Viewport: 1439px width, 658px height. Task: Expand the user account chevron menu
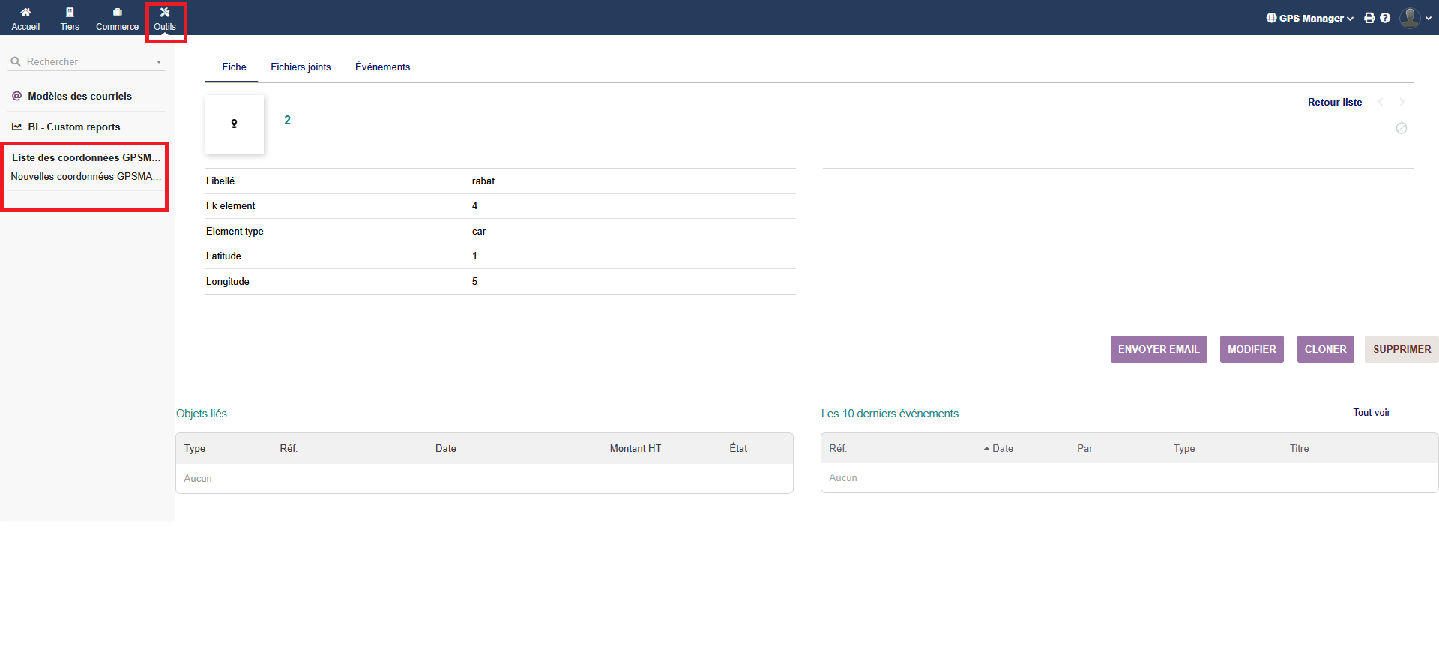[1429, 19]
